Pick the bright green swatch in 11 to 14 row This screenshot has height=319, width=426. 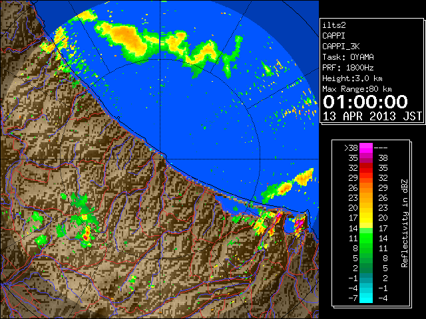pyautogui.click(x=366, y=238)
